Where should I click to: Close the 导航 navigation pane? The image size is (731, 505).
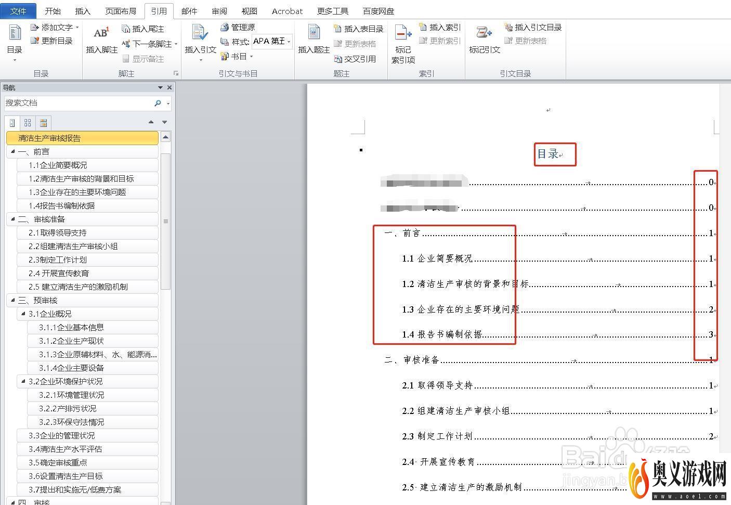169,87
